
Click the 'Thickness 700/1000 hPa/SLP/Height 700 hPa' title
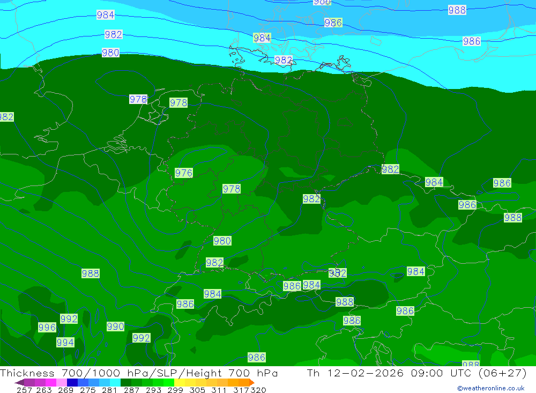point(139,373)
